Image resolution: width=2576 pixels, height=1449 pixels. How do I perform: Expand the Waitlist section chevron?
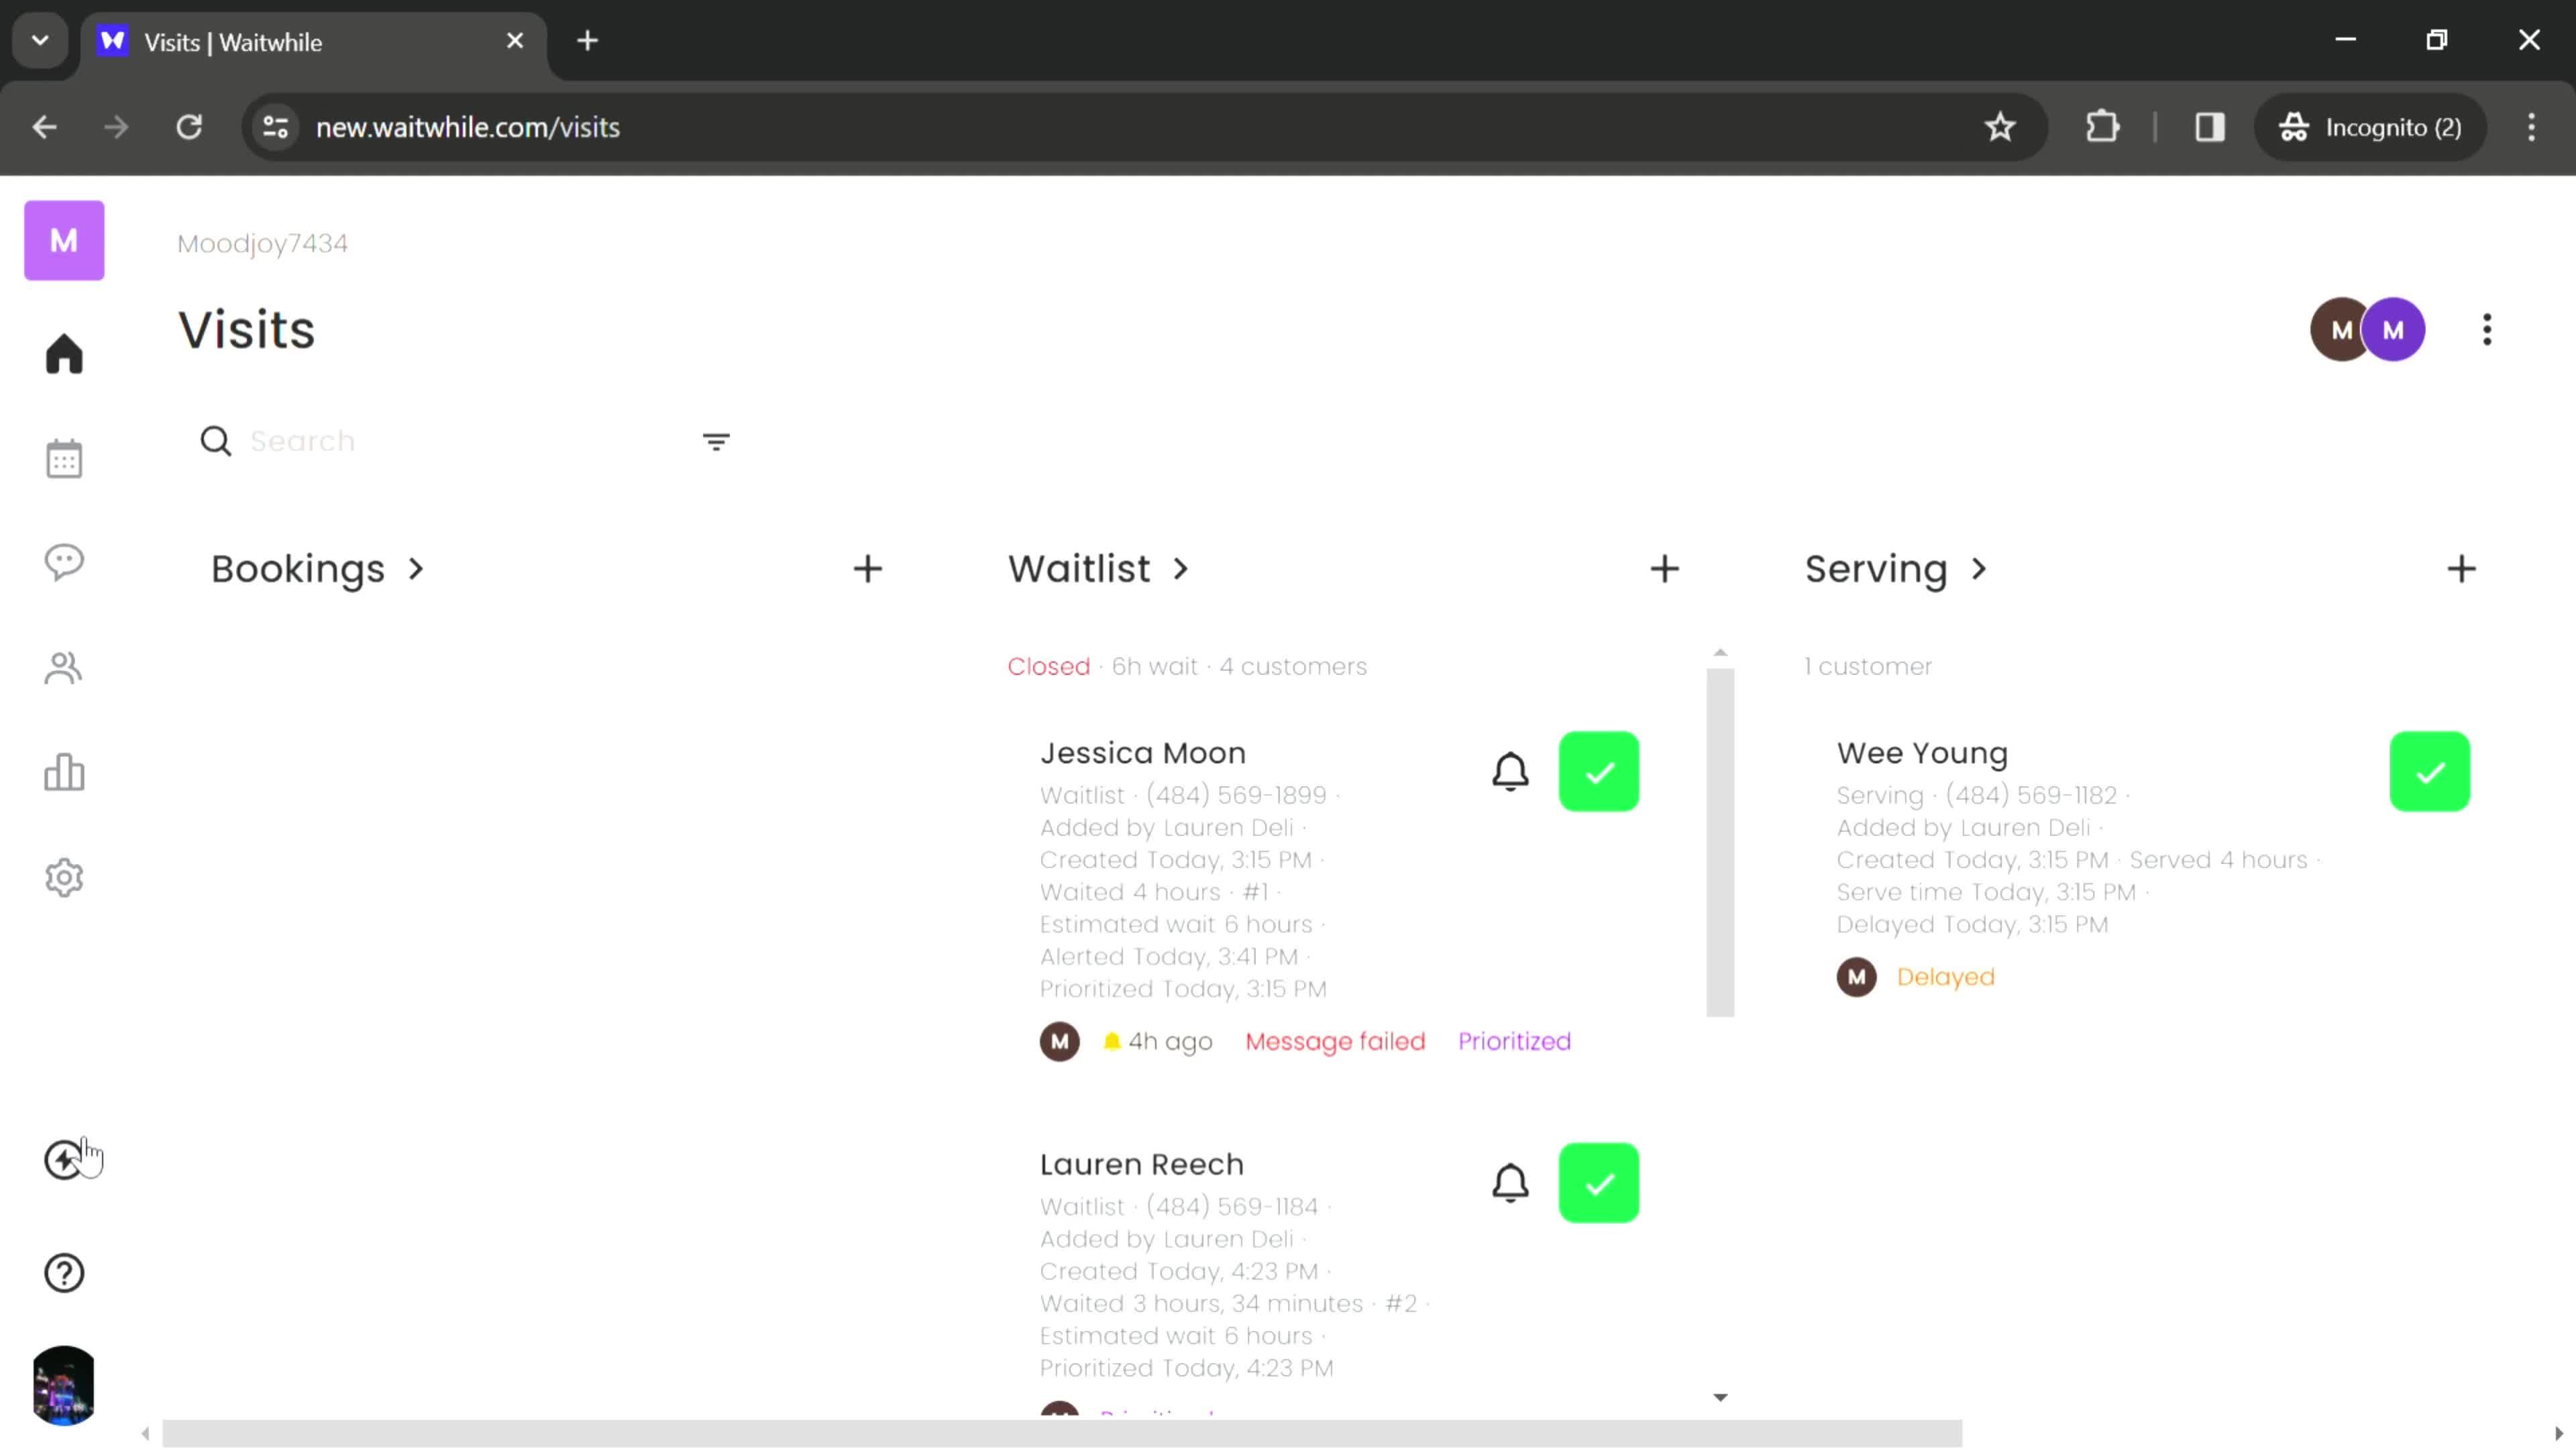point(1183,568)
